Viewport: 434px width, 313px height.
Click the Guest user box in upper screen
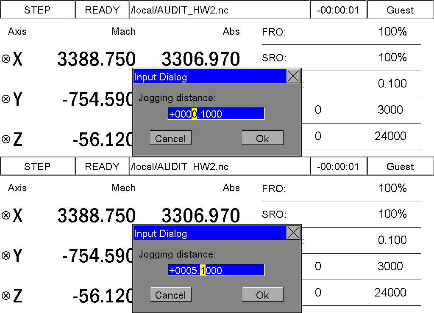pos(400,10)
